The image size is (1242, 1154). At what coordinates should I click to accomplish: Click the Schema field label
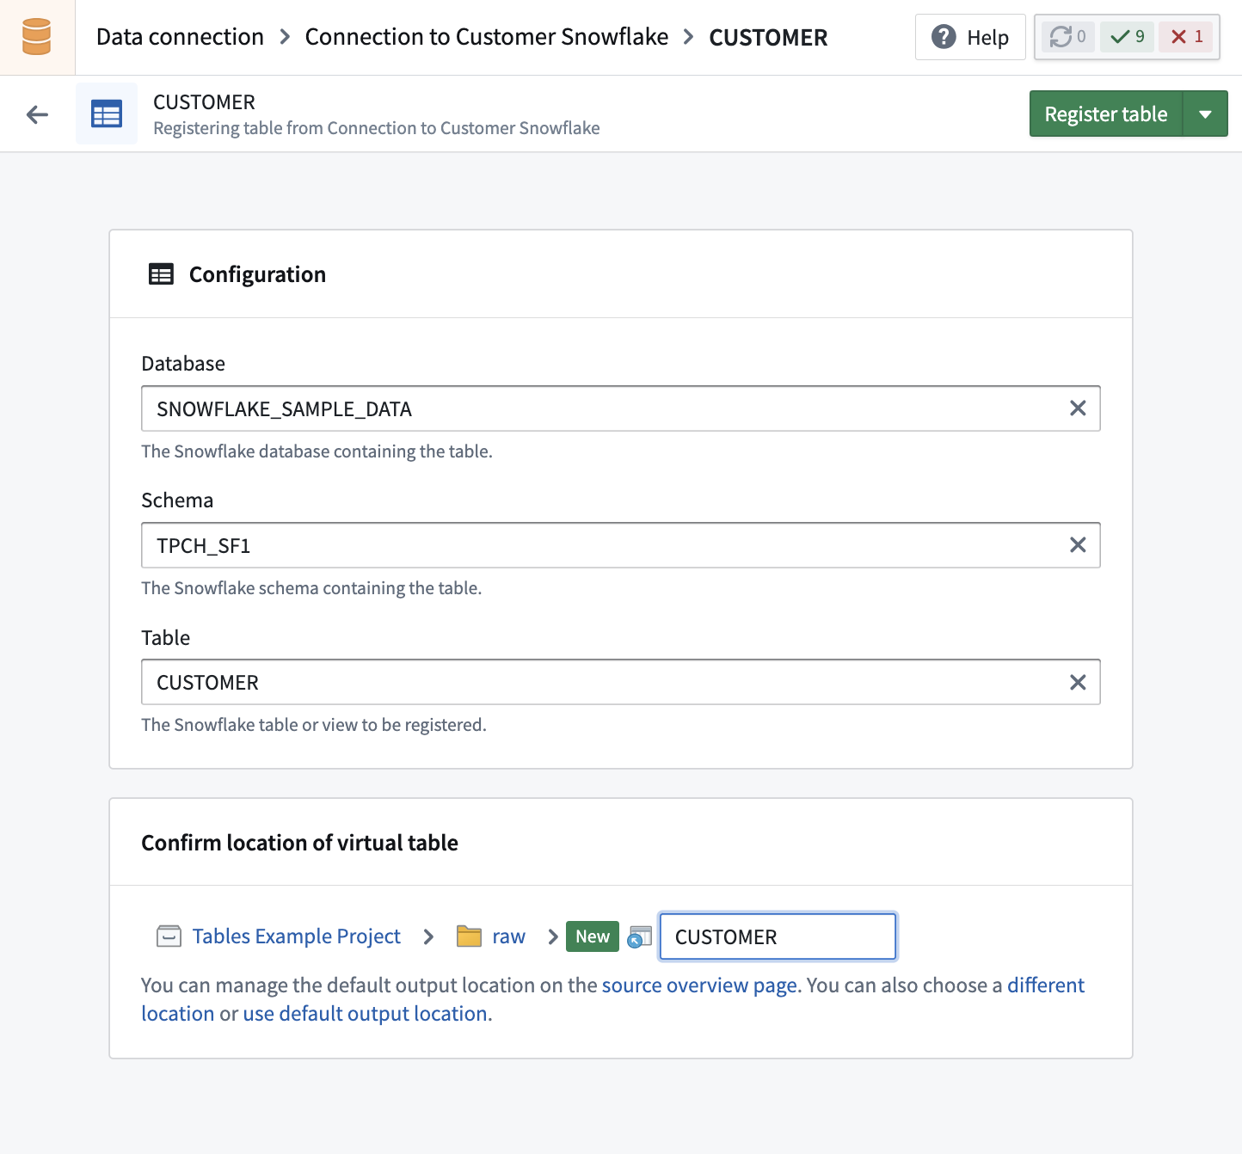pyautogui.click(x=177, y=500)
